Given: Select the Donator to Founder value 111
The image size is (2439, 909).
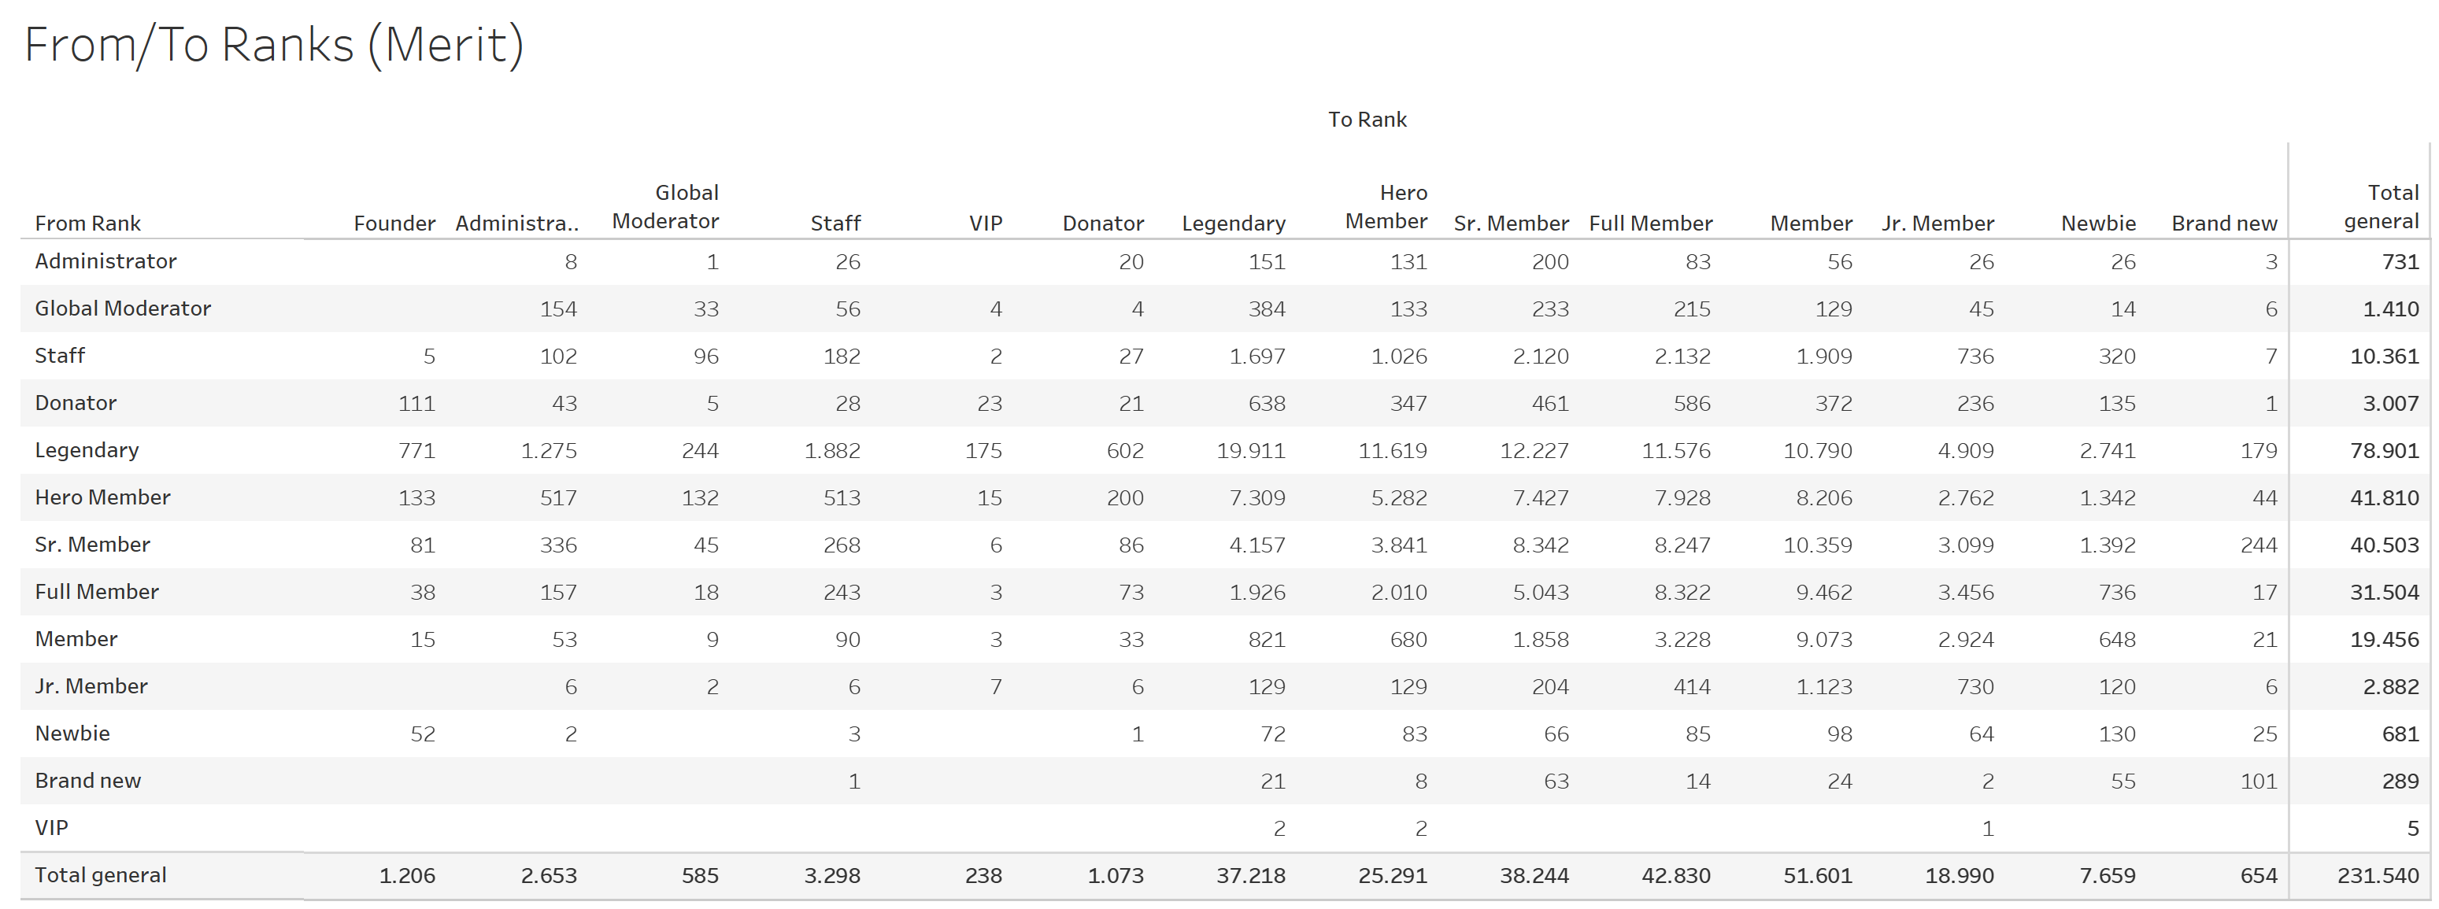Looking at the screenshot, I should [x=416, y=404].
